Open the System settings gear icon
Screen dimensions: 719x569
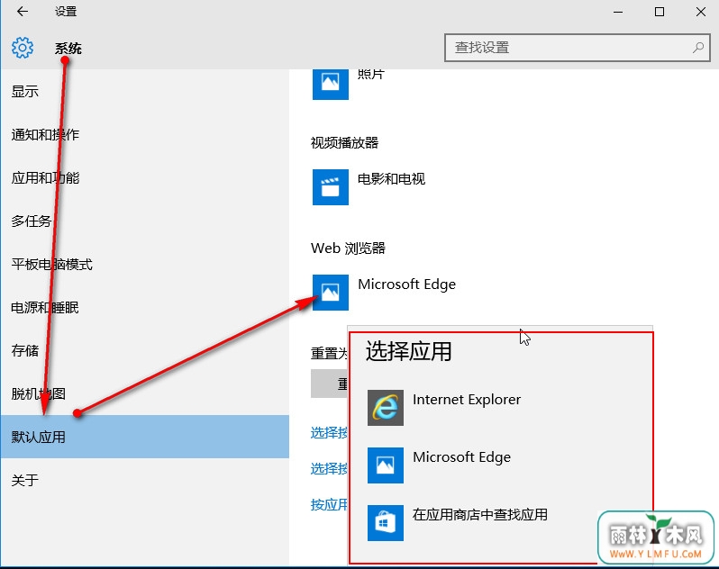(x=23, y=48)
